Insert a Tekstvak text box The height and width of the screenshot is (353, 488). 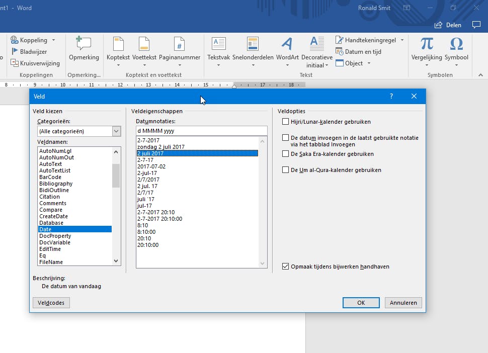pyautogui.click(x=218, y=45)
